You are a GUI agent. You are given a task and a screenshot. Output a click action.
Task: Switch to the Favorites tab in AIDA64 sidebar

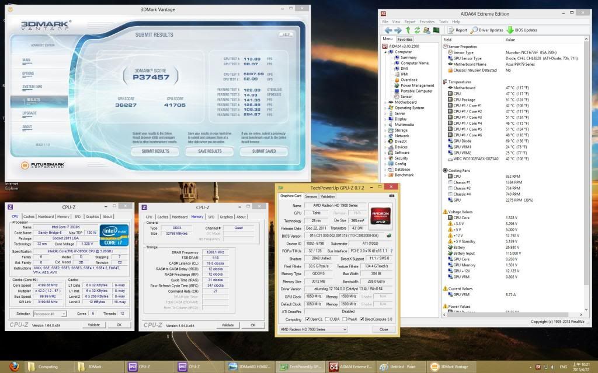click(405, 39)
